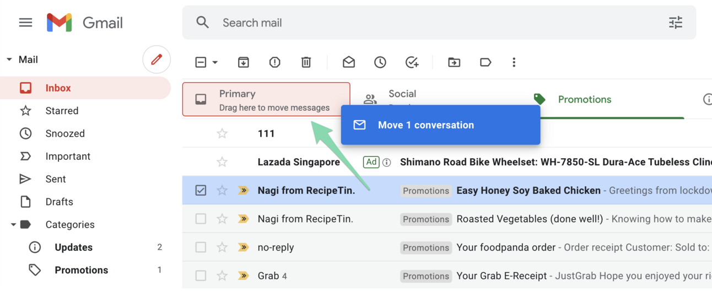Viewport: 712px width, 303px height.
Task: Open the Move to folder icon
Action: tap(454, 62)
